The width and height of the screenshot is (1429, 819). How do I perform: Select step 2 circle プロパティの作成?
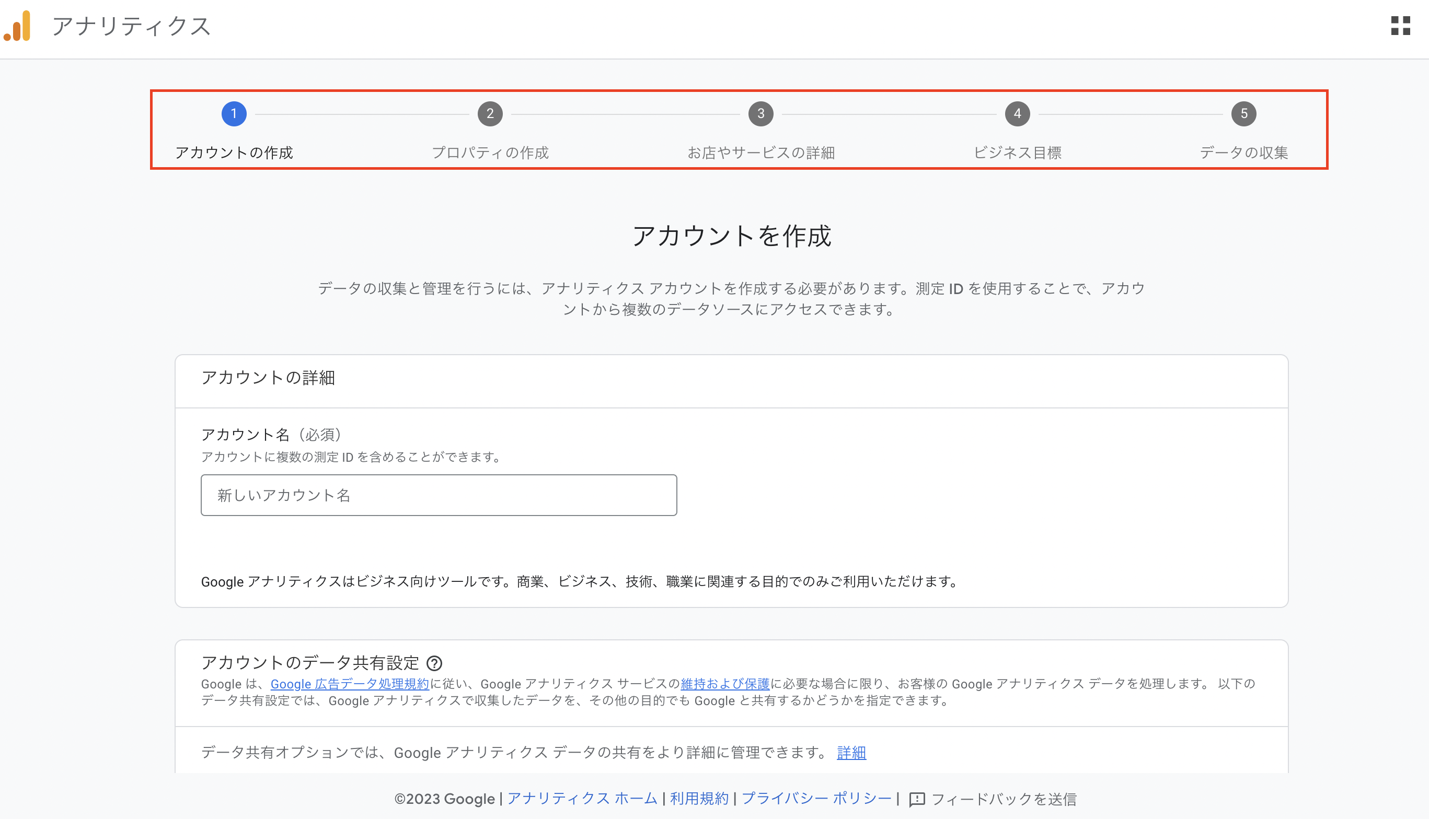(x=490, y=114)
